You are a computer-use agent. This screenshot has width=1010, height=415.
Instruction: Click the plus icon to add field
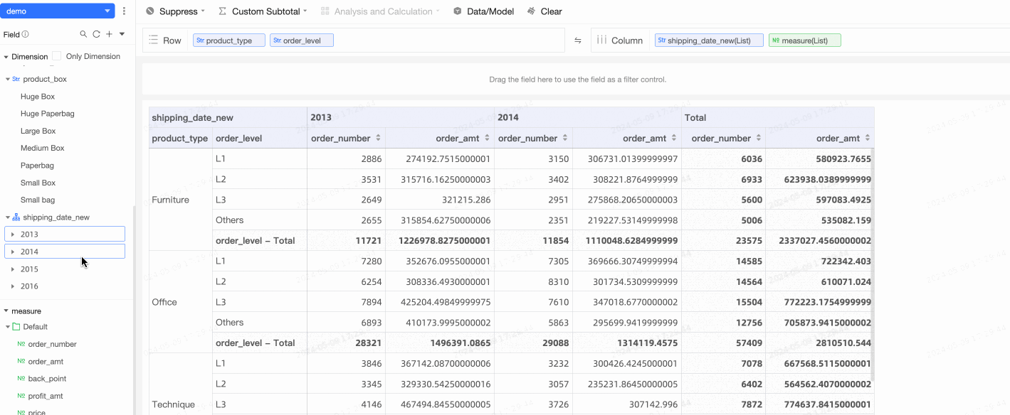109,34
